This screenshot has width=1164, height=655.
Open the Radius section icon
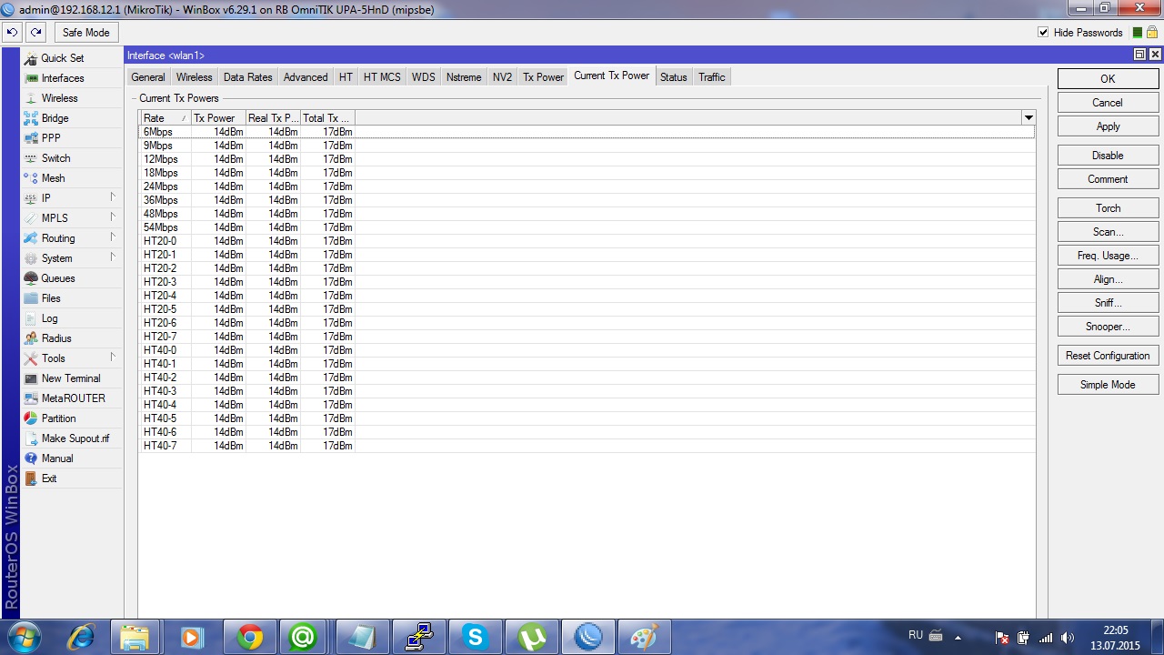[31, 338]
